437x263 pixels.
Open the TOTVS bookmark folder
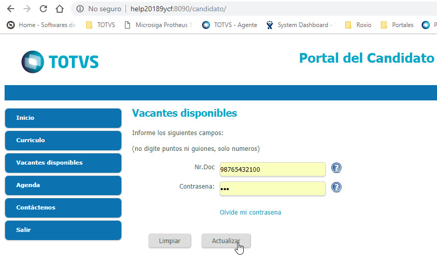coord(100,25)
